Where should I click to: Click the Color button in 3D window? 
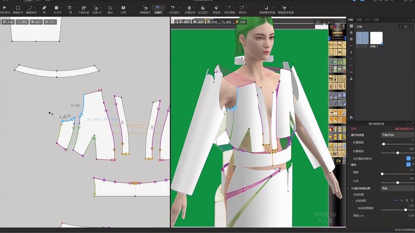[226, 22]
